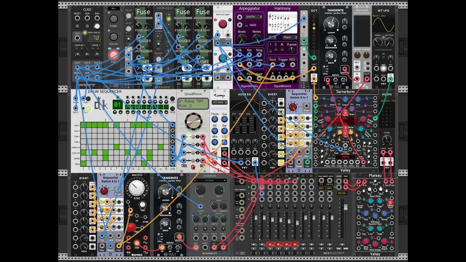Click the RATE knob on Chorus
Screen dimensions: 466x262
[x=200, y=190]
